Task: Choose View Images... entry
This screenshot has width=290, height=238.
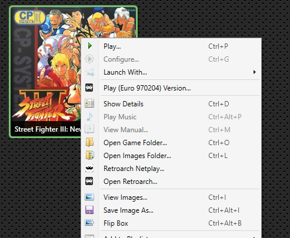Action: pyautogui.click(x=171, y=197)
